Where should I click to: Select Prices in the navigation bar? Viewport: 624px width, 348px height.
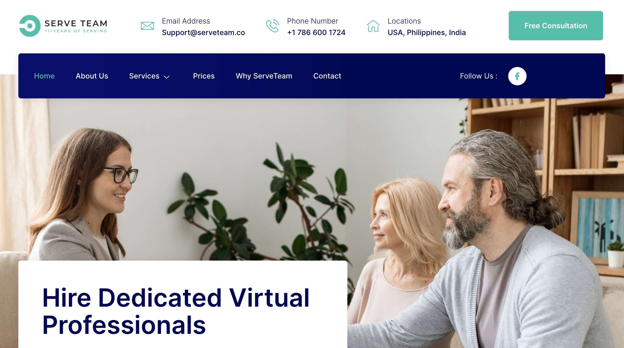[x=204, y=76]
